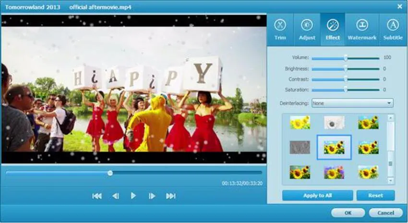The image size is (408, 223).
Task: Select the Effect tab
Action: point(333,30)
